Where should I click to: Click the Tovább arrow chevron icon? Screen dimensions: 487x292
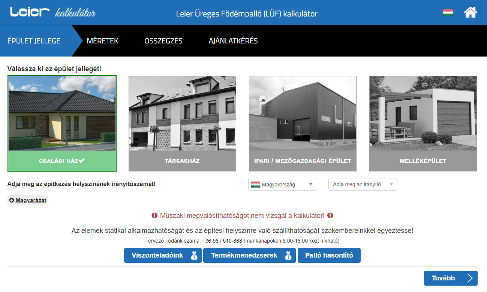pos(470,278)
